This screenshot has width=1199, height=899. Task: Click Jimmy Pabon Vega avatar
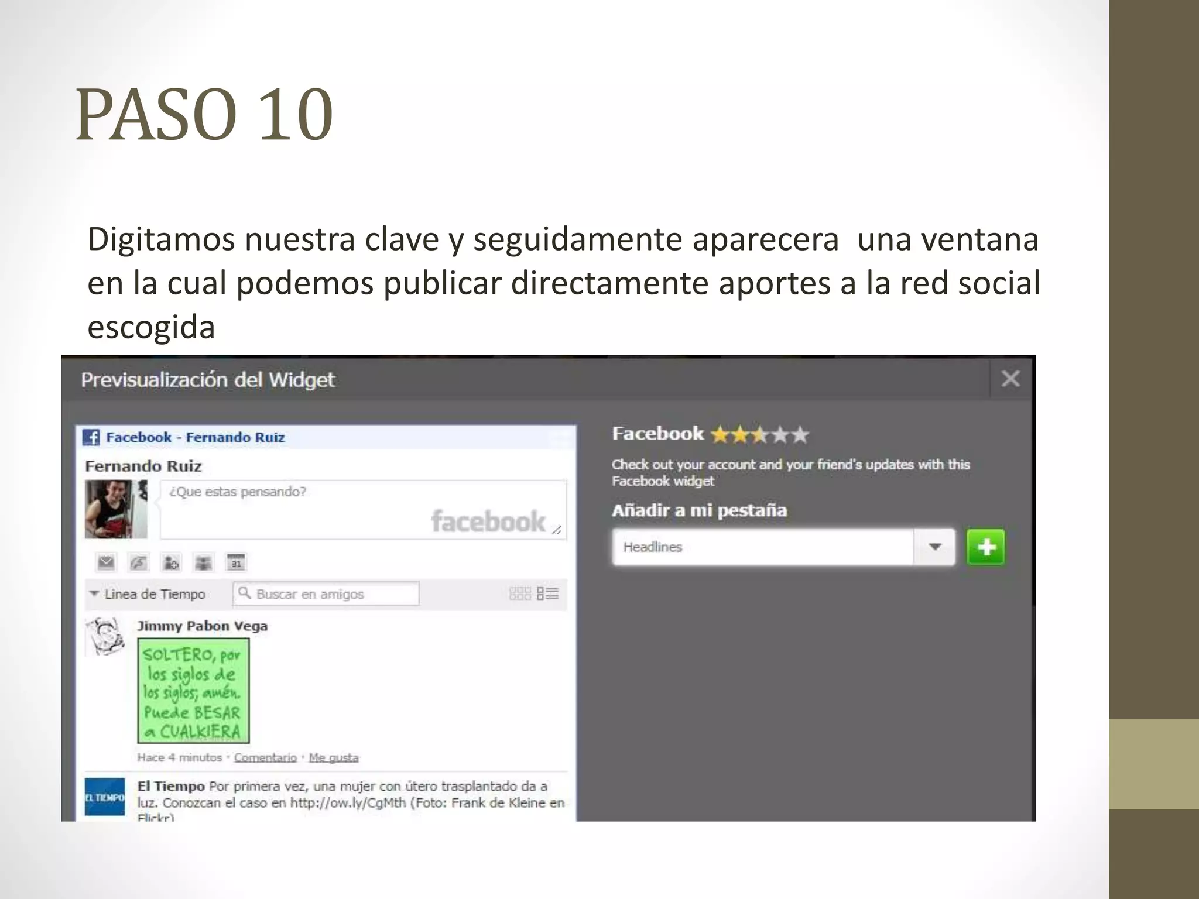105,637
